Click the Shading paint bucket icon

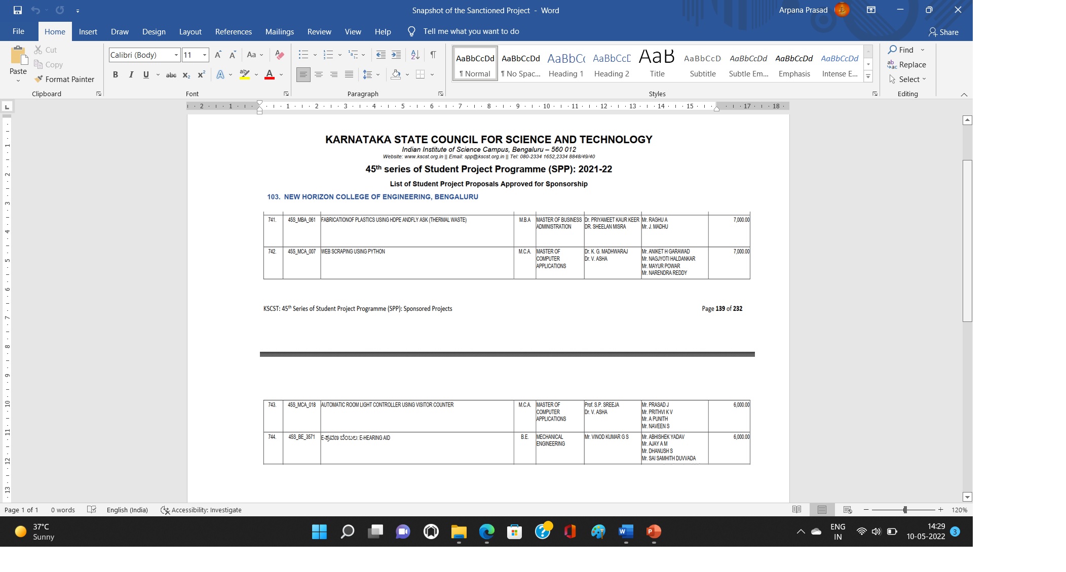pos(396,74)
